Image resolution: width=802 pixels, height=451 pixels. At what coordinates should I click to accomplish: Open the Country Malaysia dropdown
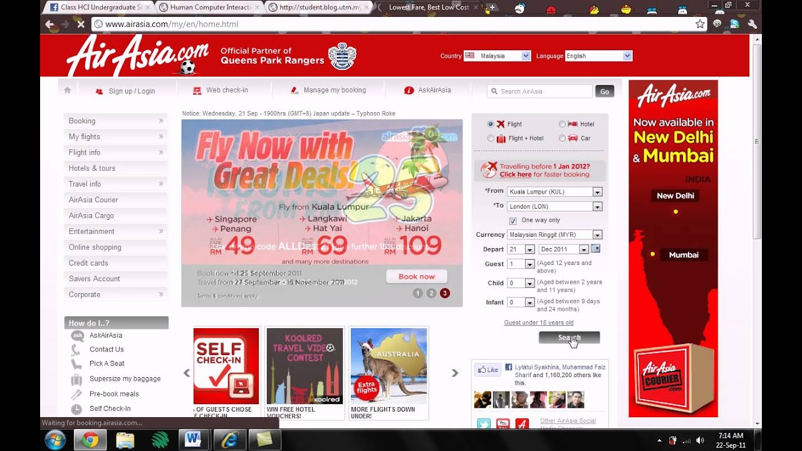coord(497,56)
